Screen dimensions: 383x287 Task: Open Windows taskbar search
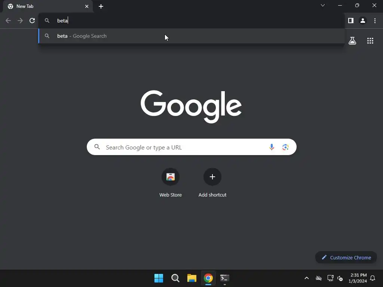[x=175, y=278]
